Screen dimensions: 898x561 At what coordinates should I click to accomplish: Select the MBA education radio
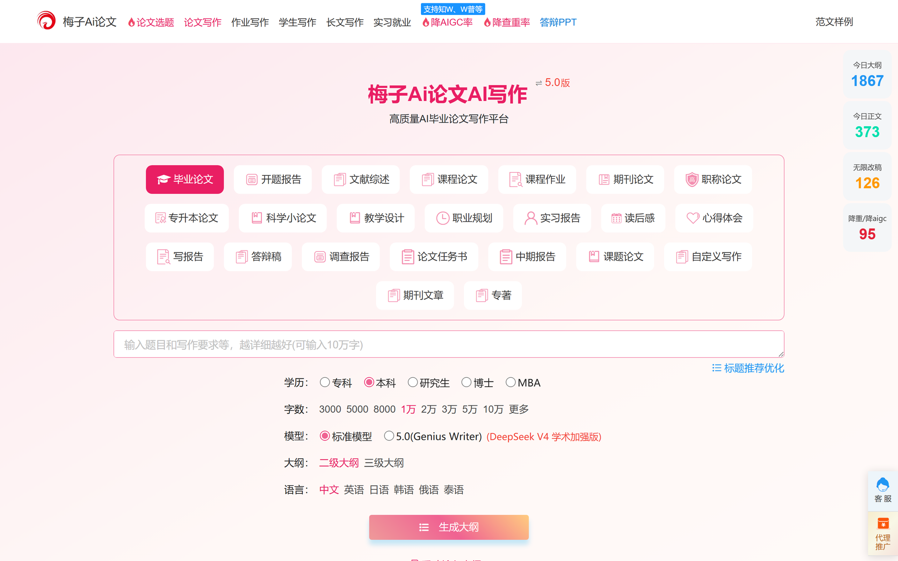pos(511,382)
